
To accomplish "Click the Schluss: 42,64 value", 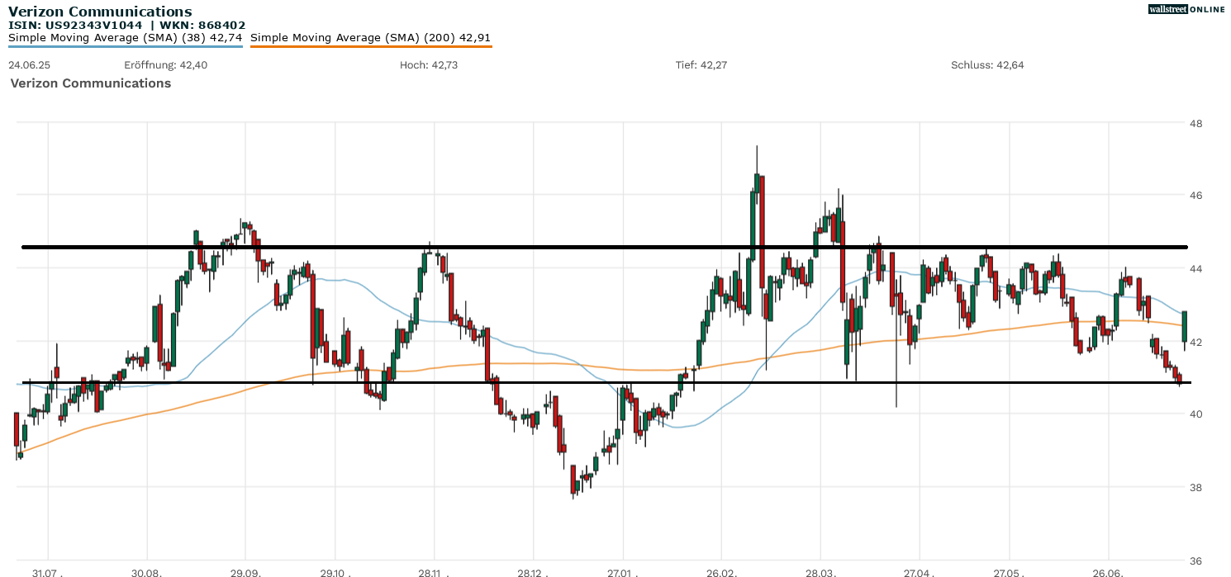I will click(987, 65).
